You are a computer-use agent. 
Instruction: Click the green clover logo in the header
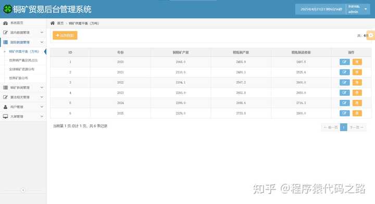pyautogui.click(x=8, y=9)
